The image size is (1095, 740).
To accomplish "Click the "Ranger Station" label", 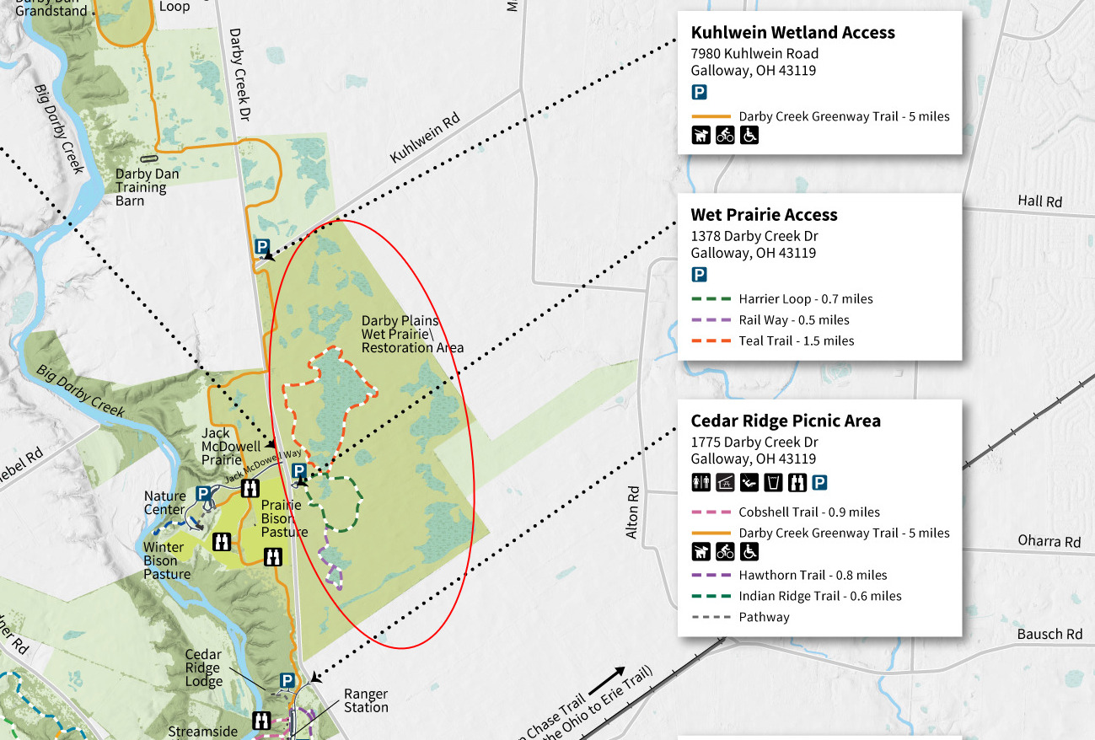I will click(366, 701).
